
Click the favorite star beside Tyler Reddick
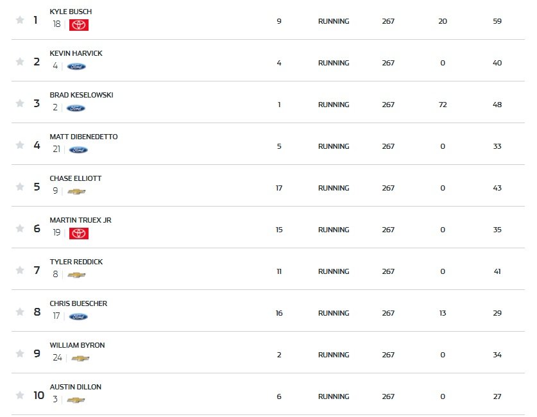pos(20,270)
